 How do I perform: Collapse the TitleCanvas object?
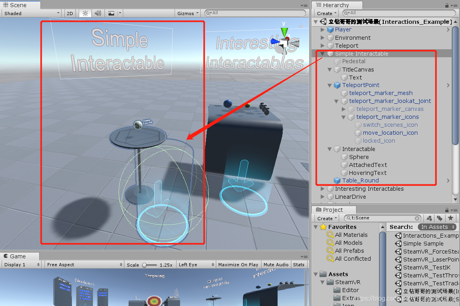coord(330,70)
